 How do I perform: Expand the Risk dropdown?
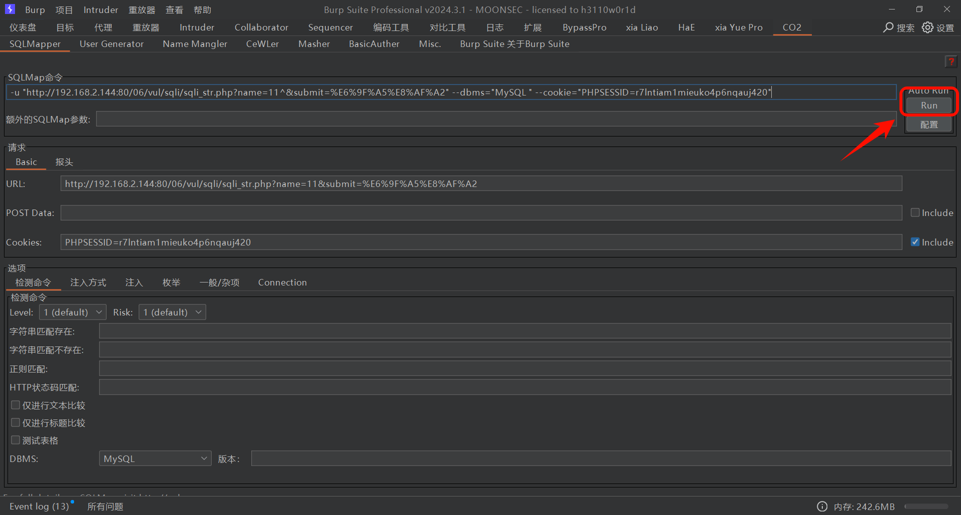(x=172, y=312)
